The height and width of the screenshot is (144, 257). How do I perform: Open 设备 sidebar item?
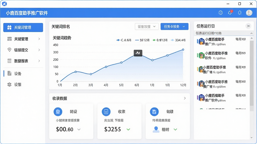(x=23, y=74)
